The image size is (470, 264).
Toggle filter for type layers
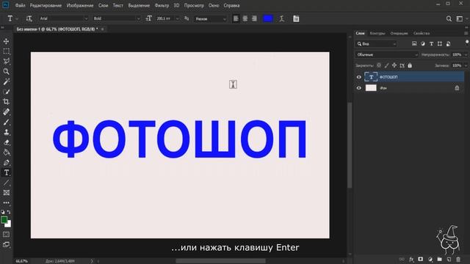click(x=431, y=44)
